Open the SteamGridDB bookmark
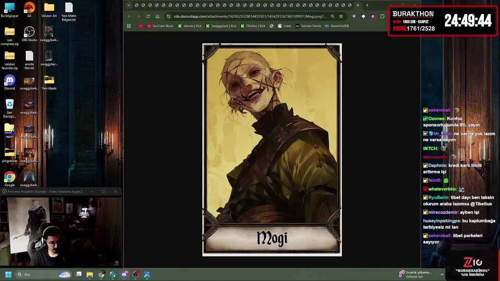 337,26
